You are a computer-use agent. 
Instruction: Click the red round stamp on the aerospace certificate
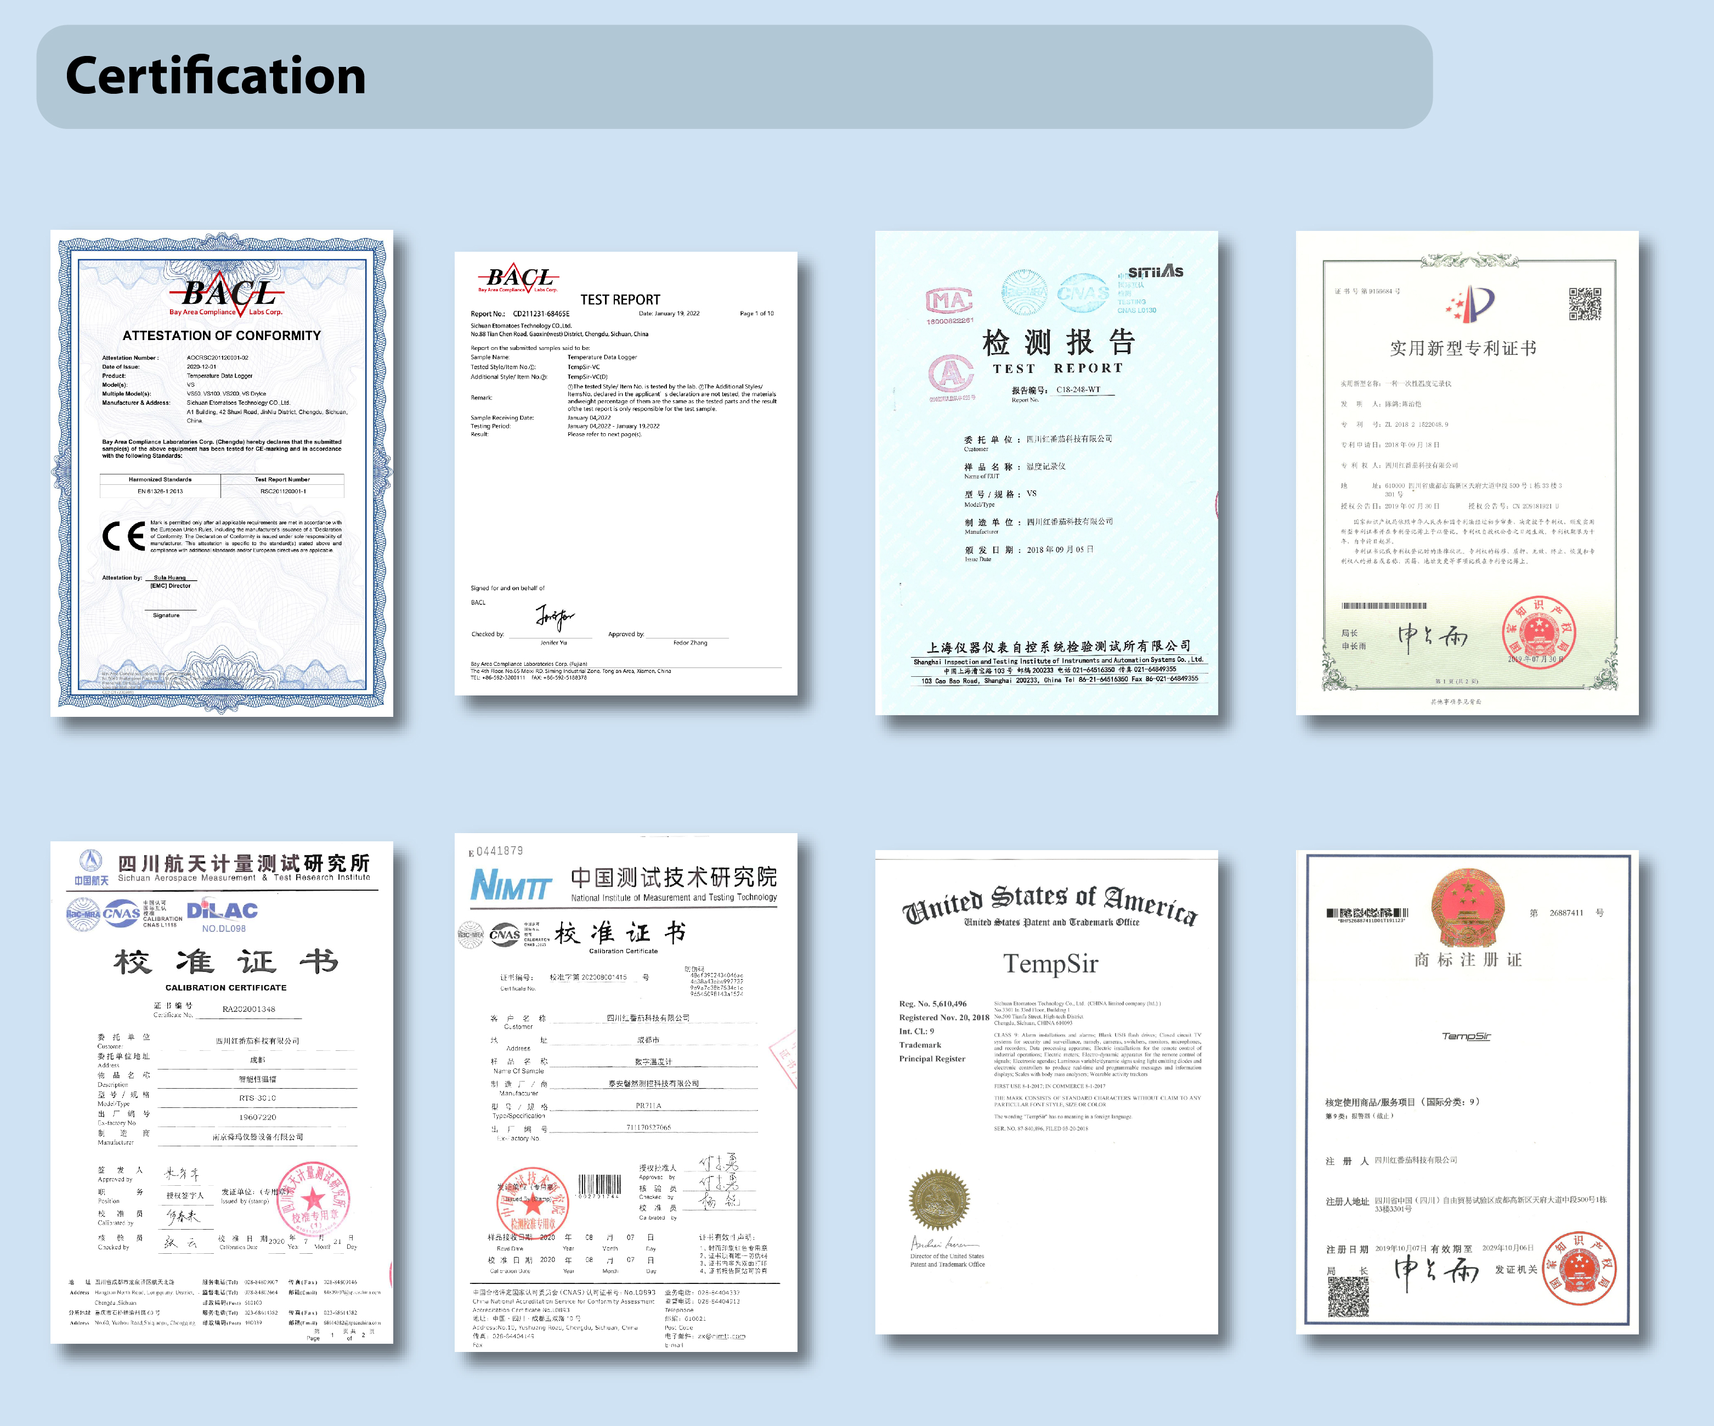pyautogui.click(x=314, y=1200)
